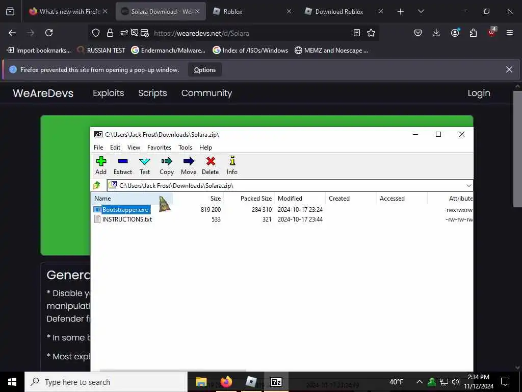Viewport: 522px width, 392px height.
Task: Open Firefox View in the tab bar
Action: pyautogui.click(x=10, y=11)
